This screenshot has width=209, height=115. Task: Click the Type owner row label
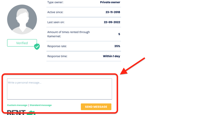pyautogui.click(x=55, y=2)
